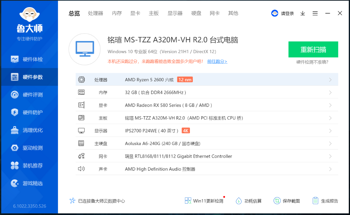Expand the 显卡 row chevron
350x215 pixels.
(330, 105)
